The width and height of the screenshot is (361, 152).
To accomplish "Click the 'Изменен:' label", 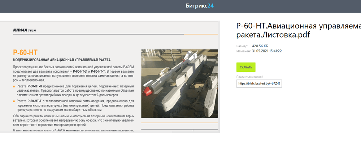I will click(x=243, y=51).
